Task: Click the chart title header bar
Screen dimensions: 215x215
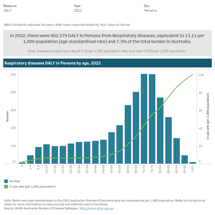Action: click(x=107, y=63)
